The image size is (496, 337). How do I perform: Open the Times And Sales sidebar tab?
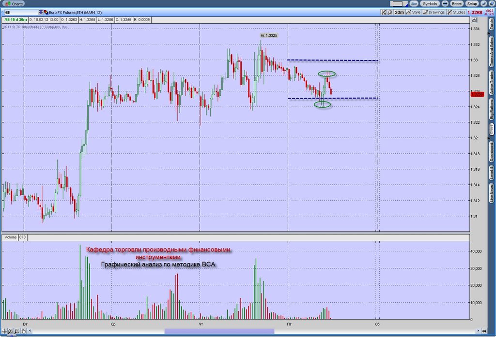(x=492, y=51)
